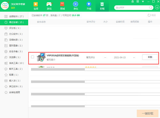Open the 净化 fan icon
Viewport: 160px width, 118px height.
tap(76, 4)
